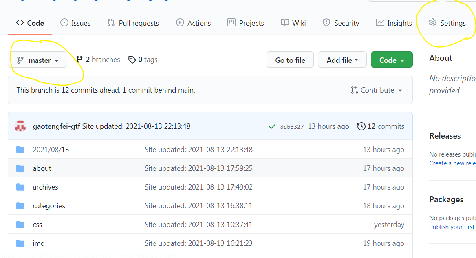This screenshot has height=258, width=476.
Task: Click the folder icon beside categories
Action: point(20,206)
